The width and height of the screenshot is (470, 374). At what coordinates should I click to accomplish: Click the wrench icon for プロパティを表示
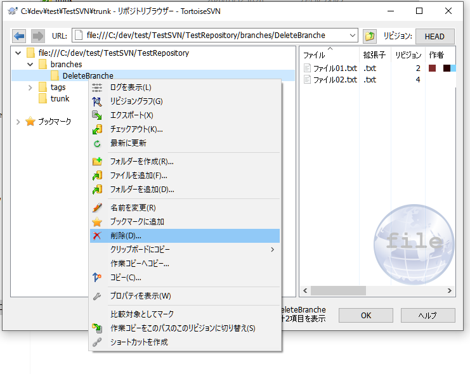97,296
